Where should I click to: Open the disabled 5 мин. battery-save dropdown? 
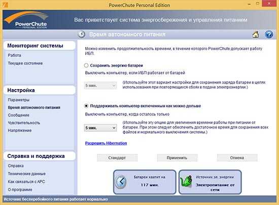pyautogui.click(x=100, y=86)
